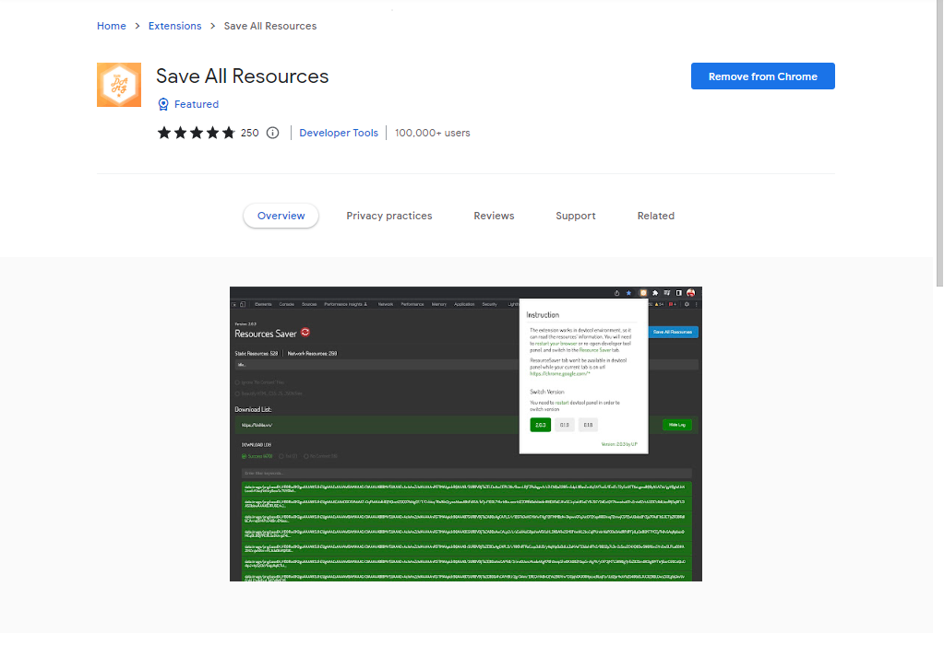Click the Featured label link
This screenshot has height=657, width=944.
click(197, 104)
